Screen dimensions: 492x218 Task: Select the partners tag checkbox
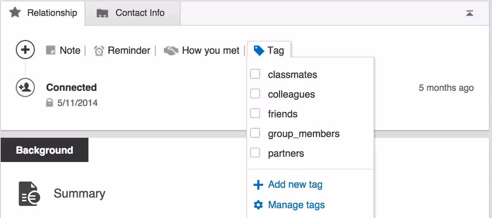(255, 153)
